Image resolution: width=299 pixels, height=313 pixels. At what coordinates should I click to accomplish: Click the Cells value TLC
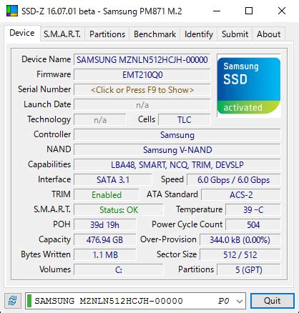[185, 120]
